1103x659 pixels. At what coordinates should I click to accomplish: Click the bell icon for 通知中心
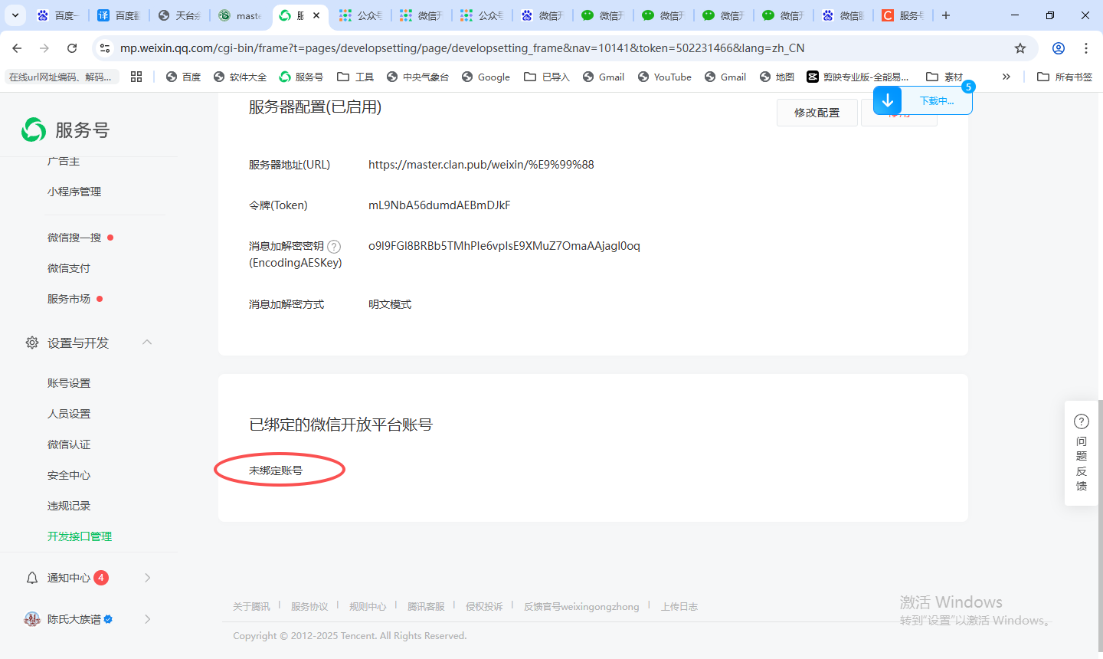point(32,578)
